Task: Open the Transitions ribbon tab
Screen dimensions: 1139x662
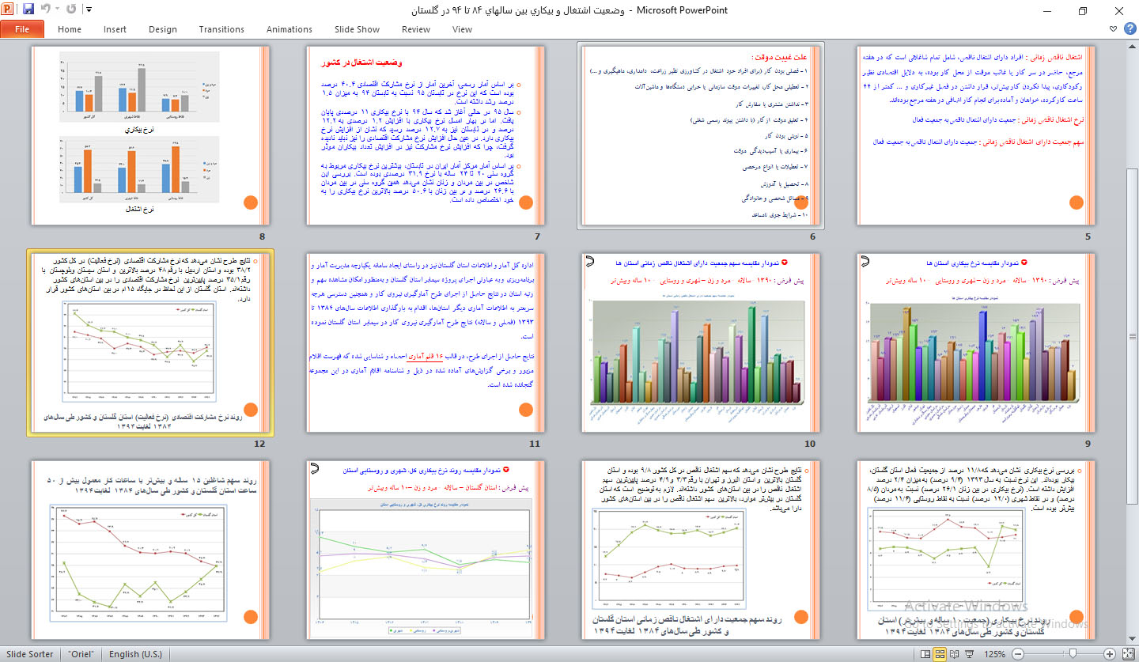Action: [221, 29]
